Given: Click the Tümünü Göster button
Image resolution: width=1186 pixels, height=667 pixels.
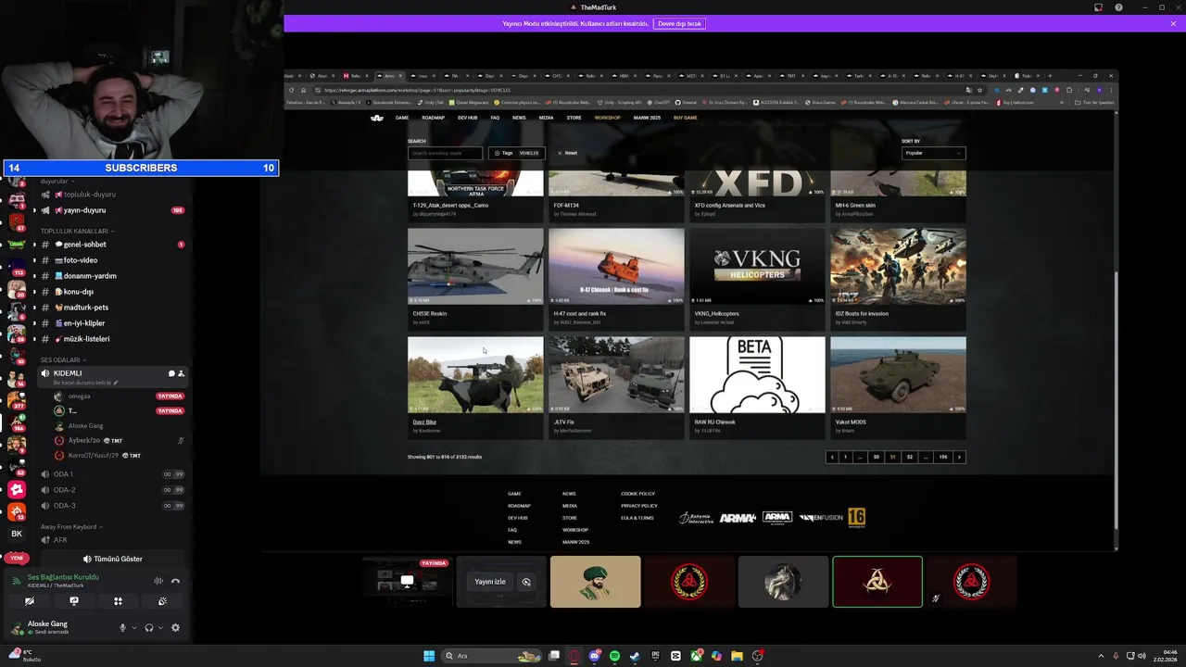Looking at the screenshot, I should 113,559.
